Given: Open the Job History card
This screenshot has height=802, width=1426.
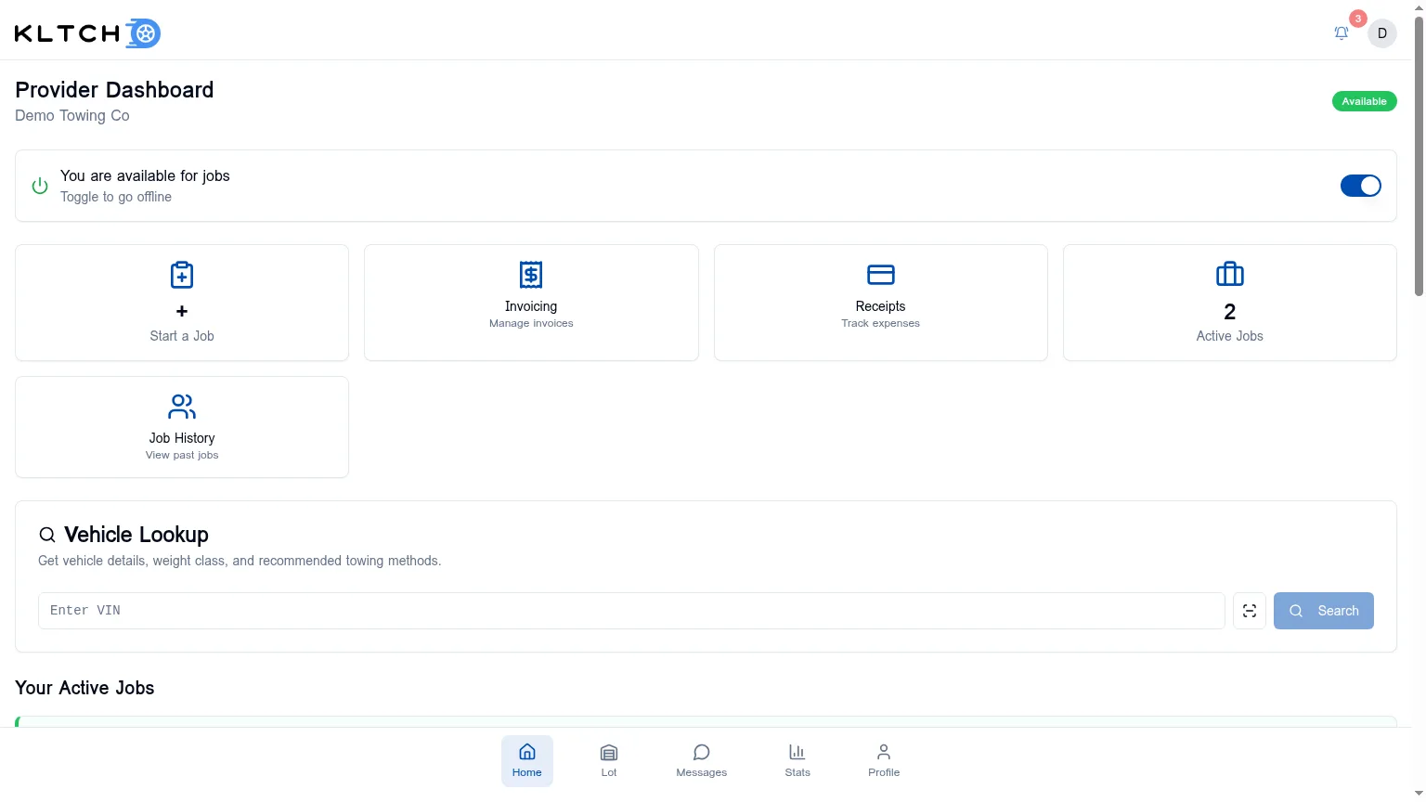Looking at the screenshot, I should [x=182, y=427].
